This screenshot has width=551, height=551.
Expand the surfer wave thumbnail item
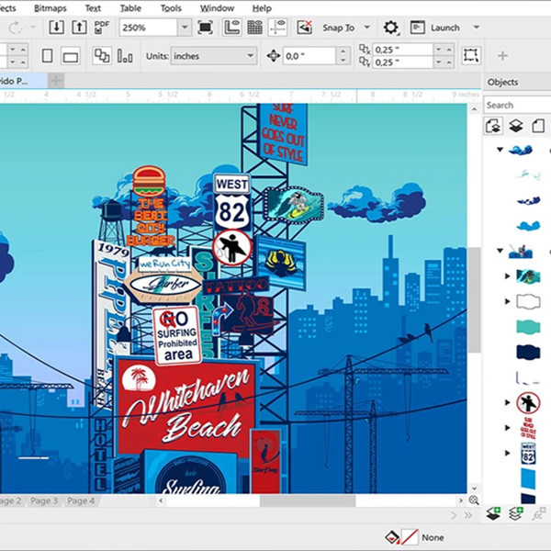(x=508, y=275)
